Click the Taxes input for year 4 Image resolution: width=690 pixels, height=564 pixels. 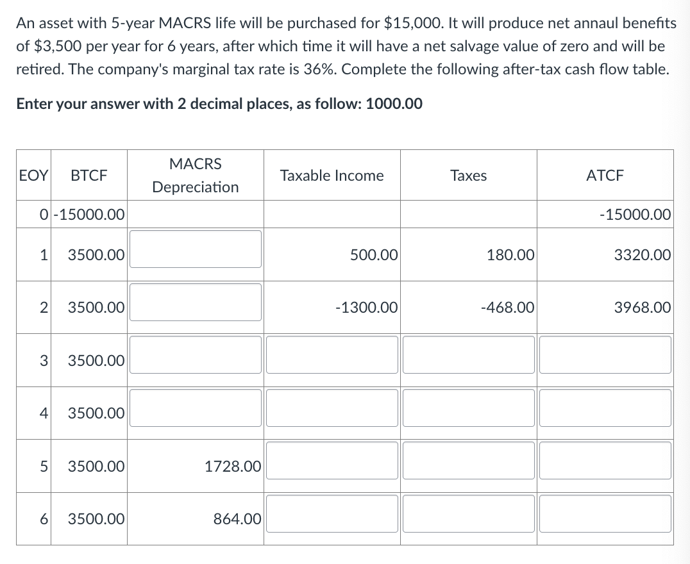[469, 408]
